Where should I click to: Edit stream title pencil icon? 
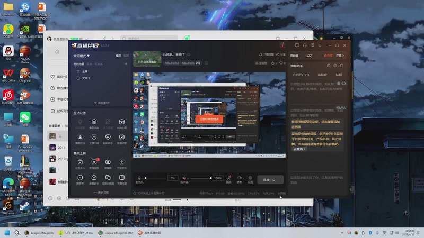click(x=189, y=54)
